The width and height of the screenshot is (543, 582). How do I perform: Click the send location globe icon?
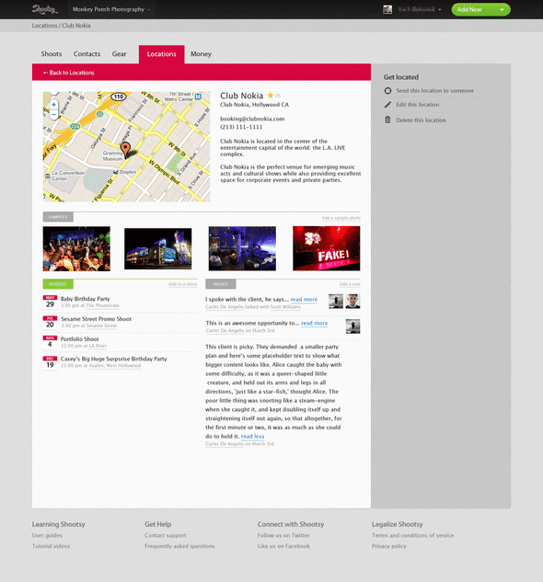click(387, 91)
